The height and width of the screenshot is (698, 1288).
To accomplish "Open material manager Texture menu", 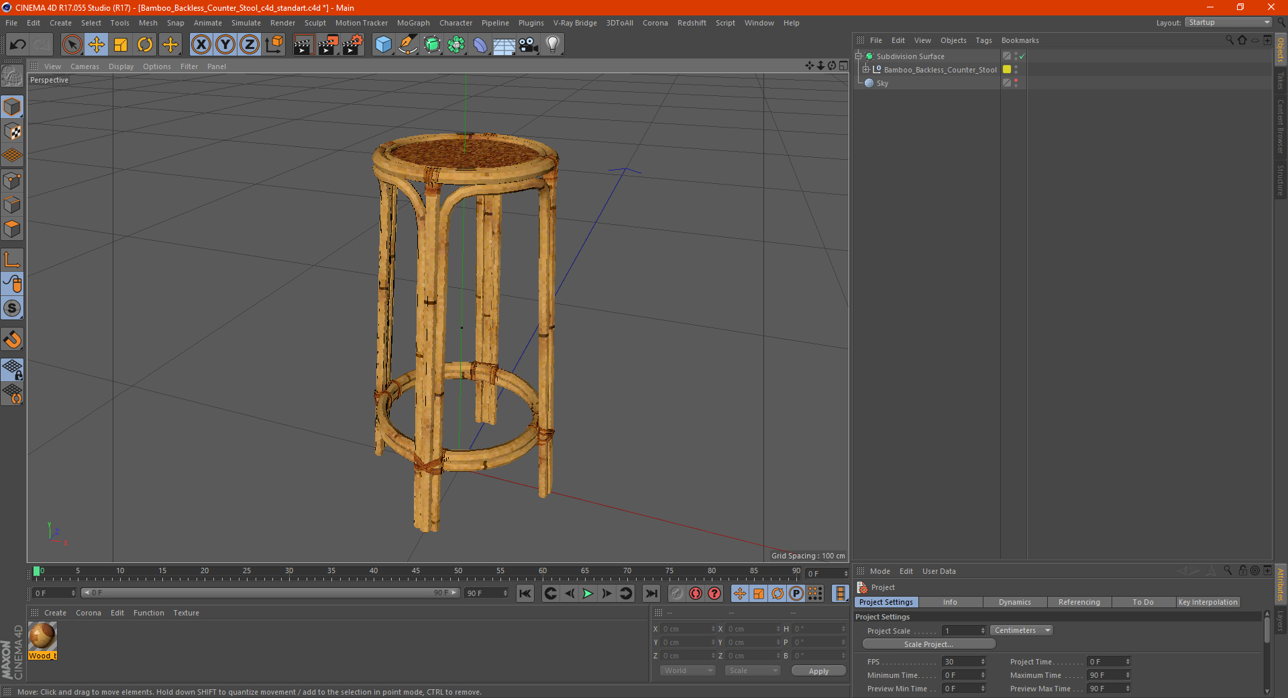I will click(186, 613).
